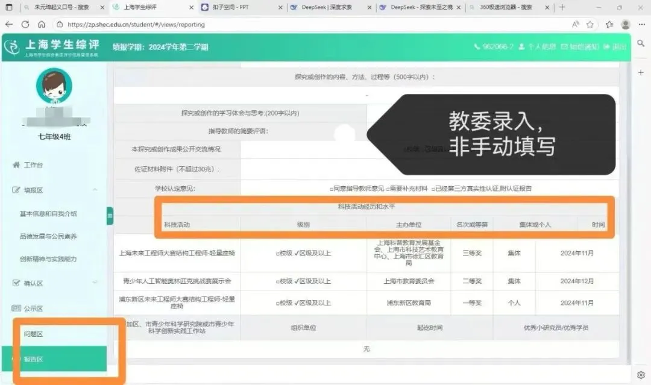651x385 pixels.
Task: Open 创新精神与实践能力 page
Action: tap(48, 259)
